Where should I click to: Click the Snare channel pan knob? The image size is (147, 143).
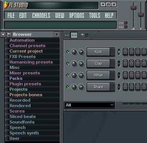pos(74,87)
